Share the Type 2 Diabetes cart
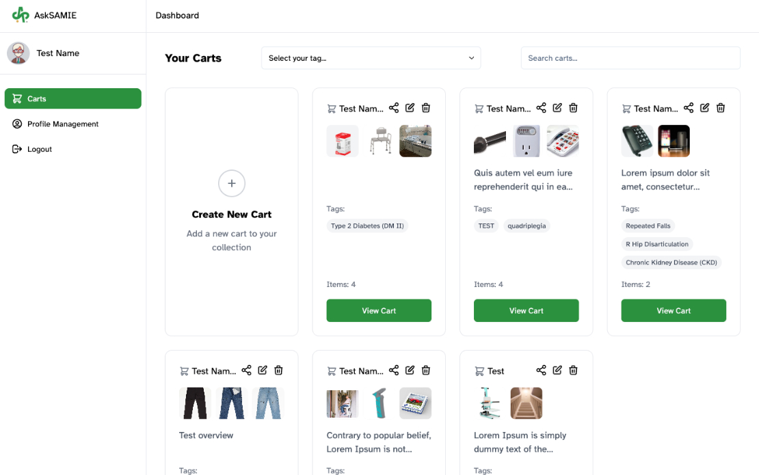 click(394, 108)
